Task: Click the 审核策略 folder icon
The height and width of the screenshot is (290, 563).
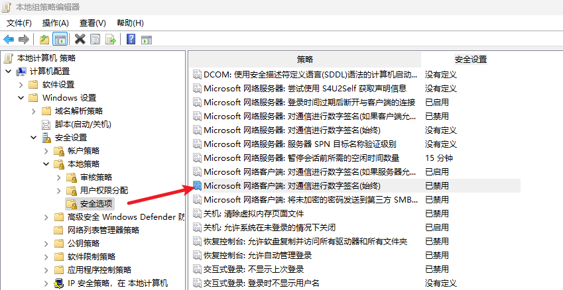Action: click(x=72, y=177)
